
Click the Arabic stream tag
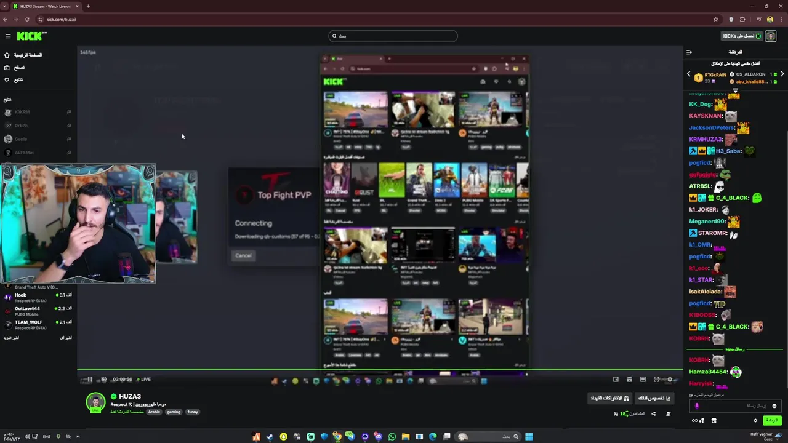154,412
